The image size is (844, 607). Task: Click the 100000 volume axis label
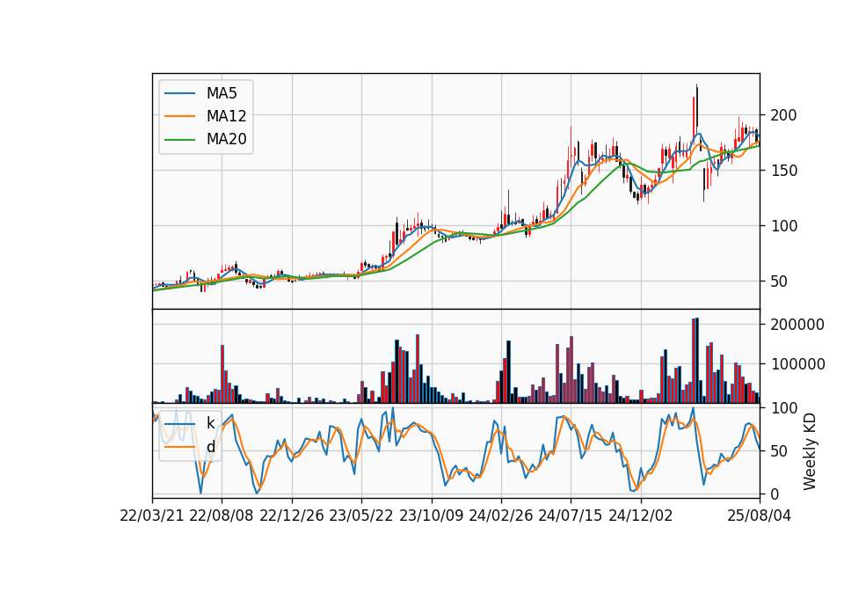(797, 364)
